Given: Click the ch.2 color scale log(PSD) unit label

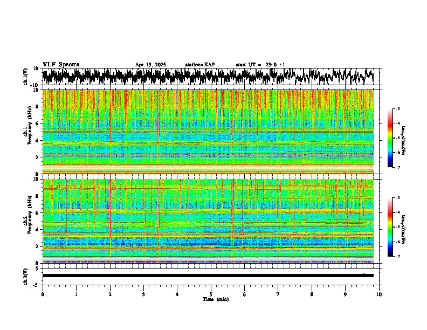Looking at the screenshot, I should [404, 229].
